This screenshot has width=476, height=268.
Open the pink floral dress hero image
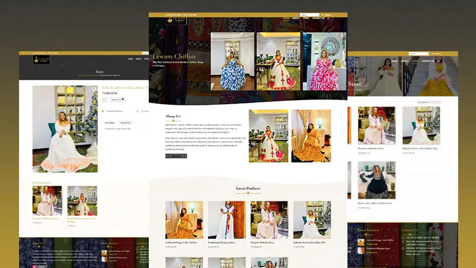tap(324, 61)
